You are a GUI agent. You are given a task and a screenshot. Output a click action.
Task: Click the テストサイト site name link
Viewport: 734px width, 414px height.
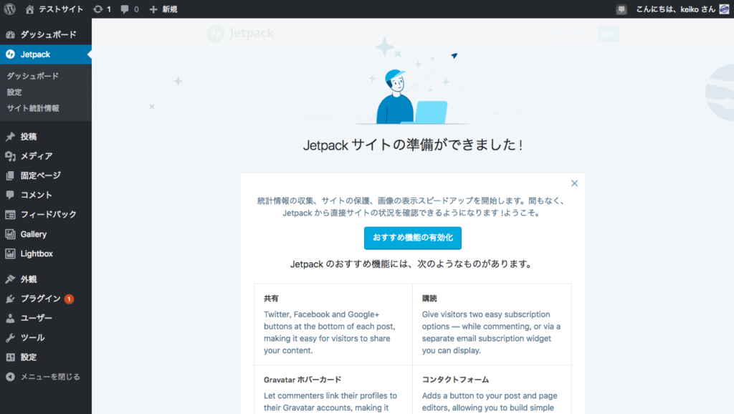pyautogui.click(x=61, y=9)
